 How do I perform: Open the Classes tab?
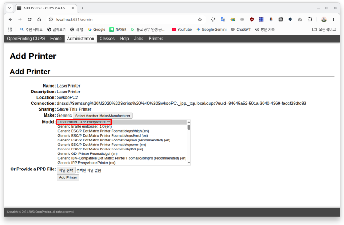107,39
